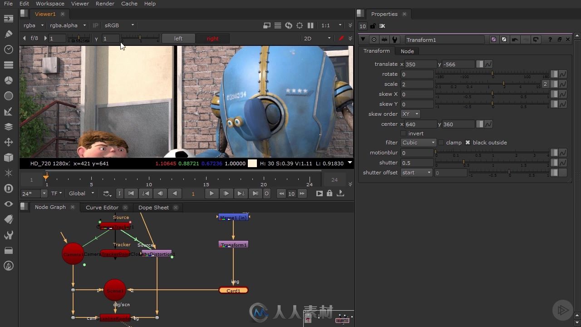Open the rgba layer dropdown
The image size is (581, 327).
click(33, 25)
